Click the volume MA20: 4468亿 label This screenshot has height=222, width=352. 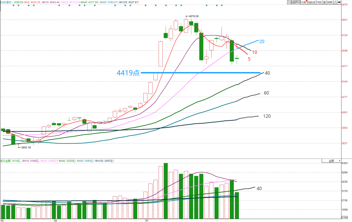[x=49, y=161]
